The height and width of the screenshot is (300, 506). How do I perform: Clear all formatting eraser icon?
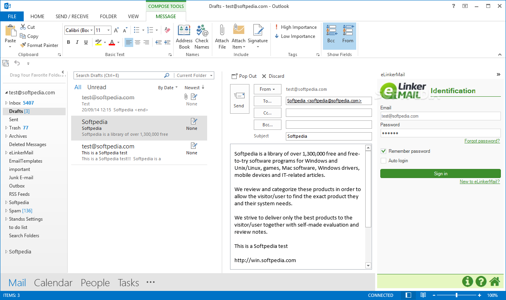[x=167, y=30]
